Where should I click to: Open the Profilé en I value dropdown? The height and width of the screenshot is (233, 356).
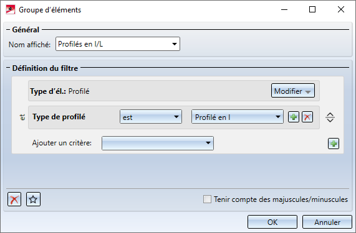pyautogui.click(x=238, y=117)
